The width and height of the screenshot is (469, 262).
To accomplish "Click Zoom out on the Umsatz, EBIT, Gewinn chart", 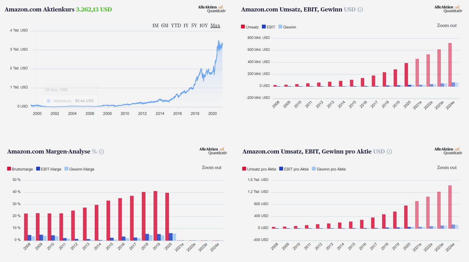I will 447,25.
